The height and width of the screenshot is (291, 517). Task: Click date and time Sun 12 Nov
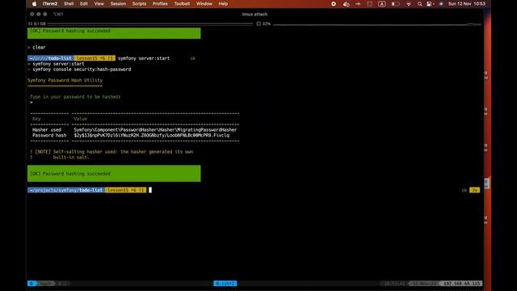pyautogui.click(x=467, y=4)
